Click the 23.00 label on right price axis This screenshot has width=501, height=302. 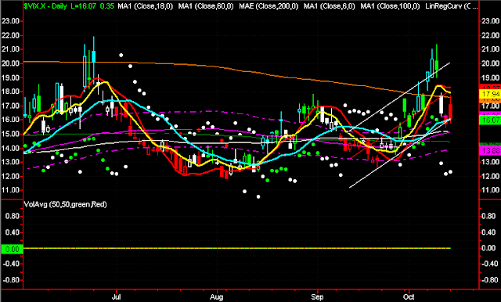coord(491,21)
